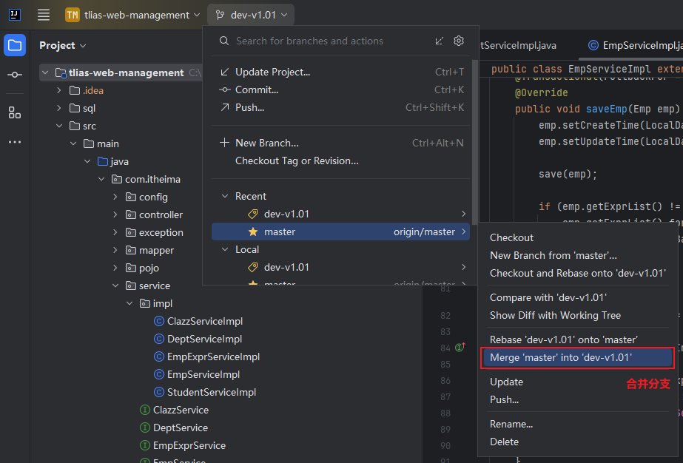Image resolution: width=683 pixels, height=463 pixels.
Task: Choose Merge 'master' into 'dev-v1.01'
Action: coord(576,357)
